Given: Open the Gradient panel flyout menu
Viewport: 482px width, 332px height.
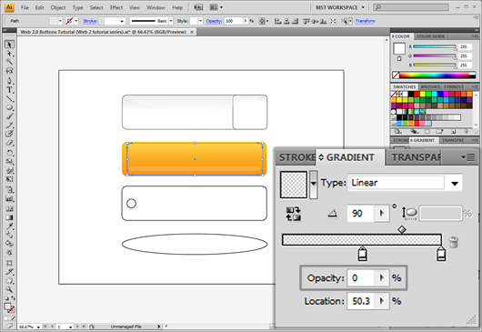Looking at the screenshot, I should coord(467,157).
